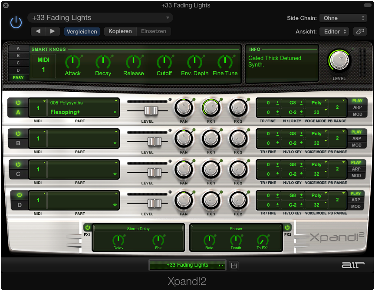
Task: Select the previous preset arrow
Action: (38, 31)
